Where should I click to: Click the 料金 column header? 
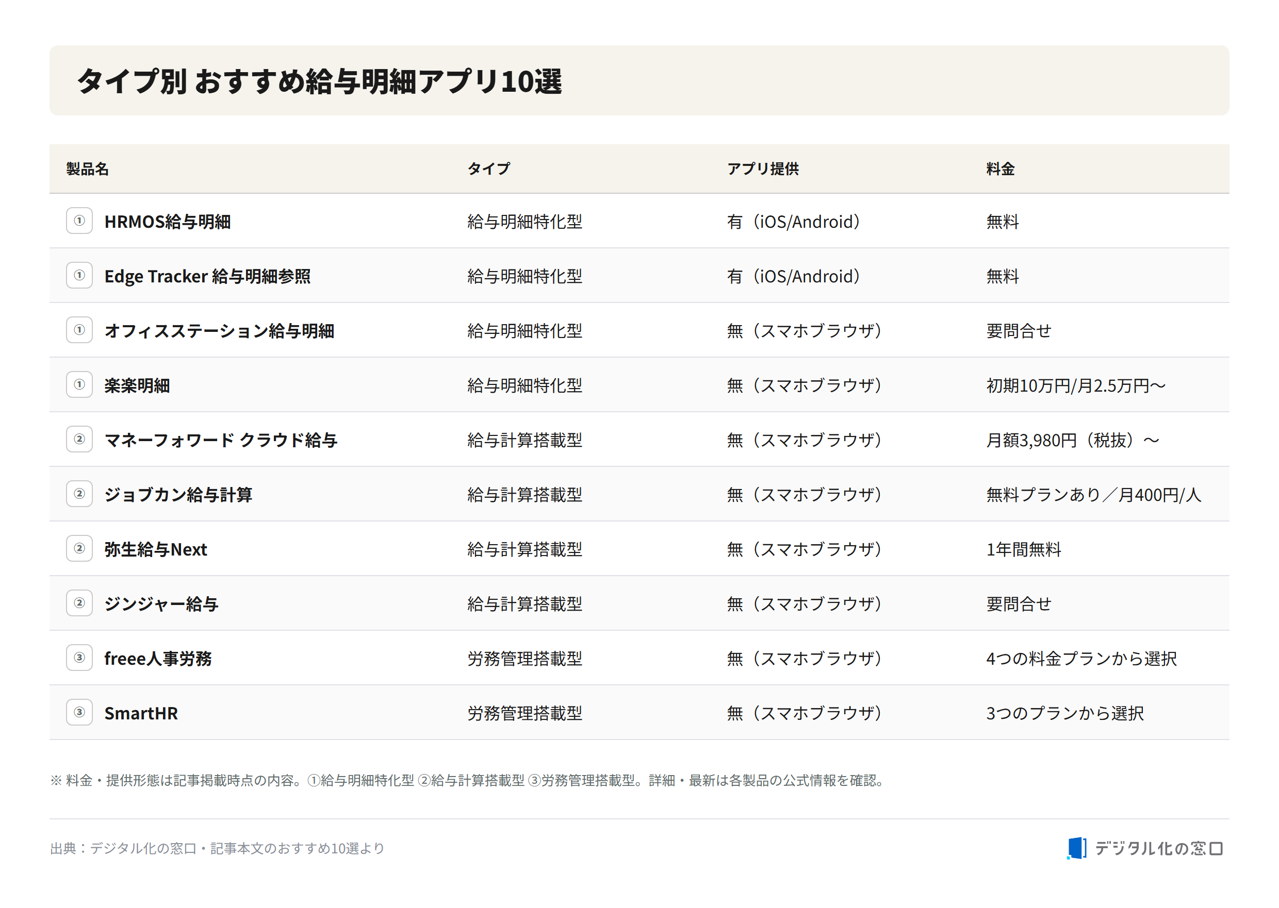pyautogui.click(x=1001, y=169)
